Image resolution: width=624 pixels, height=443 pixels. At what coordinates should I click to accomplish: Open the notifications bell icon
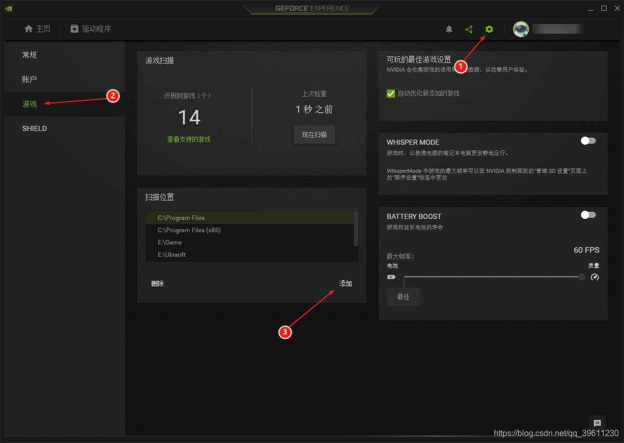click(x=449, y=29)
